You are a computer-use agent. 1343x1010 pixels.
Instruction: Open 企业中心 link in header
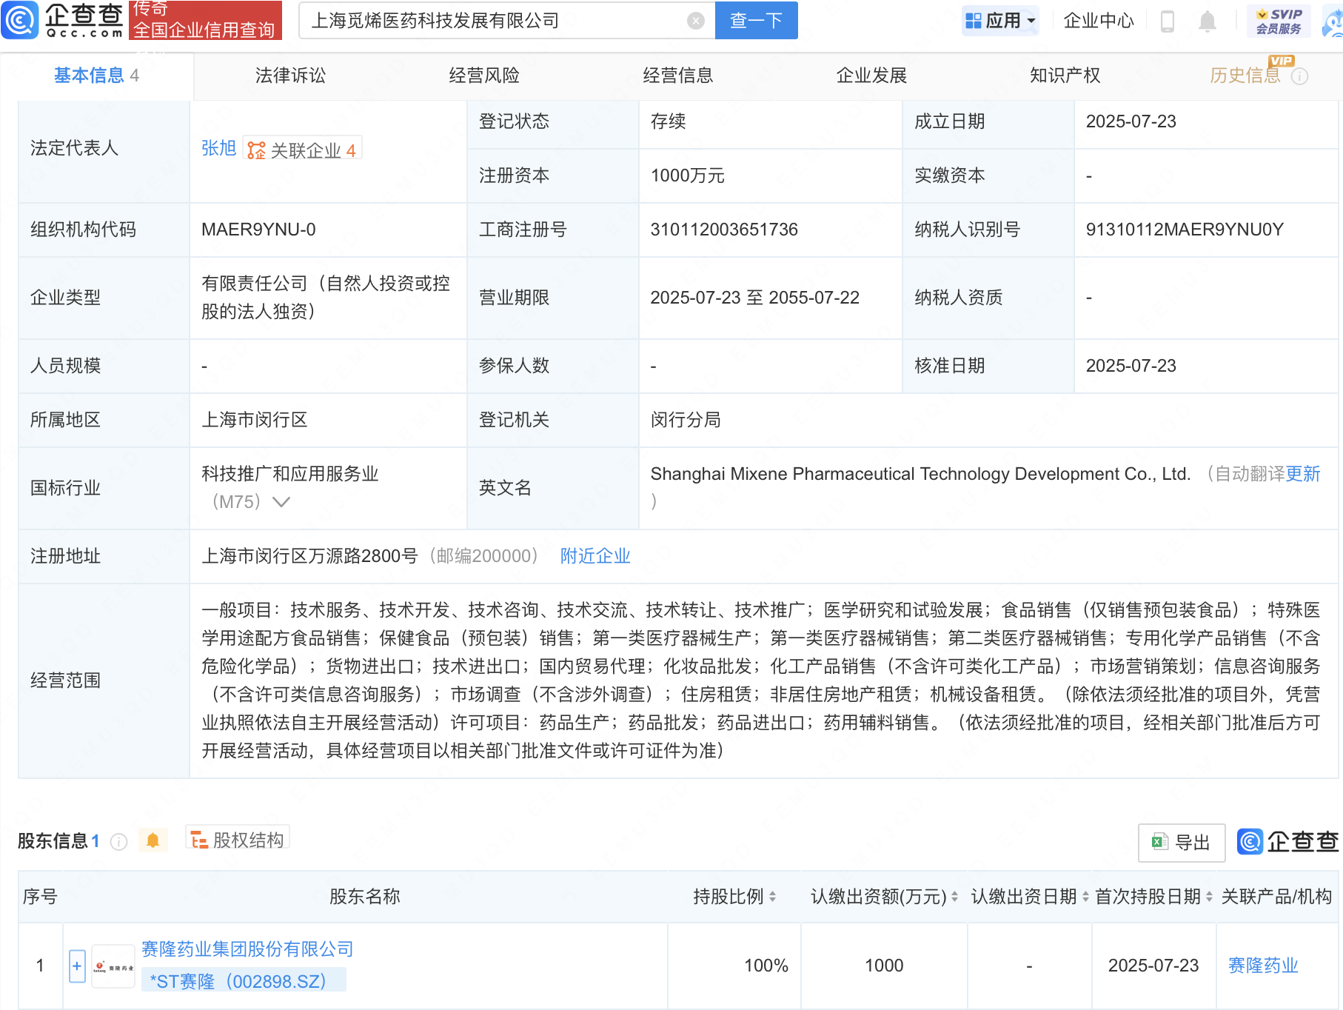(1099, 21)
